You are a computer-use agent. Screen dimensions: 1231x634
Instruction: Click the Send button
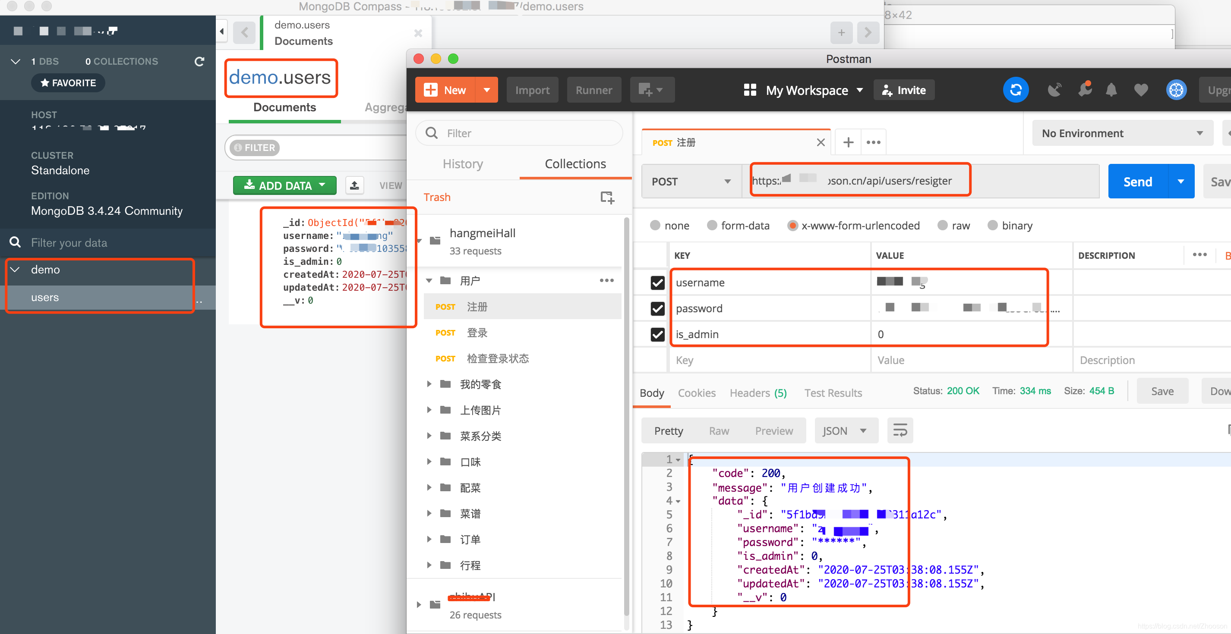[x=1138, y=182]
